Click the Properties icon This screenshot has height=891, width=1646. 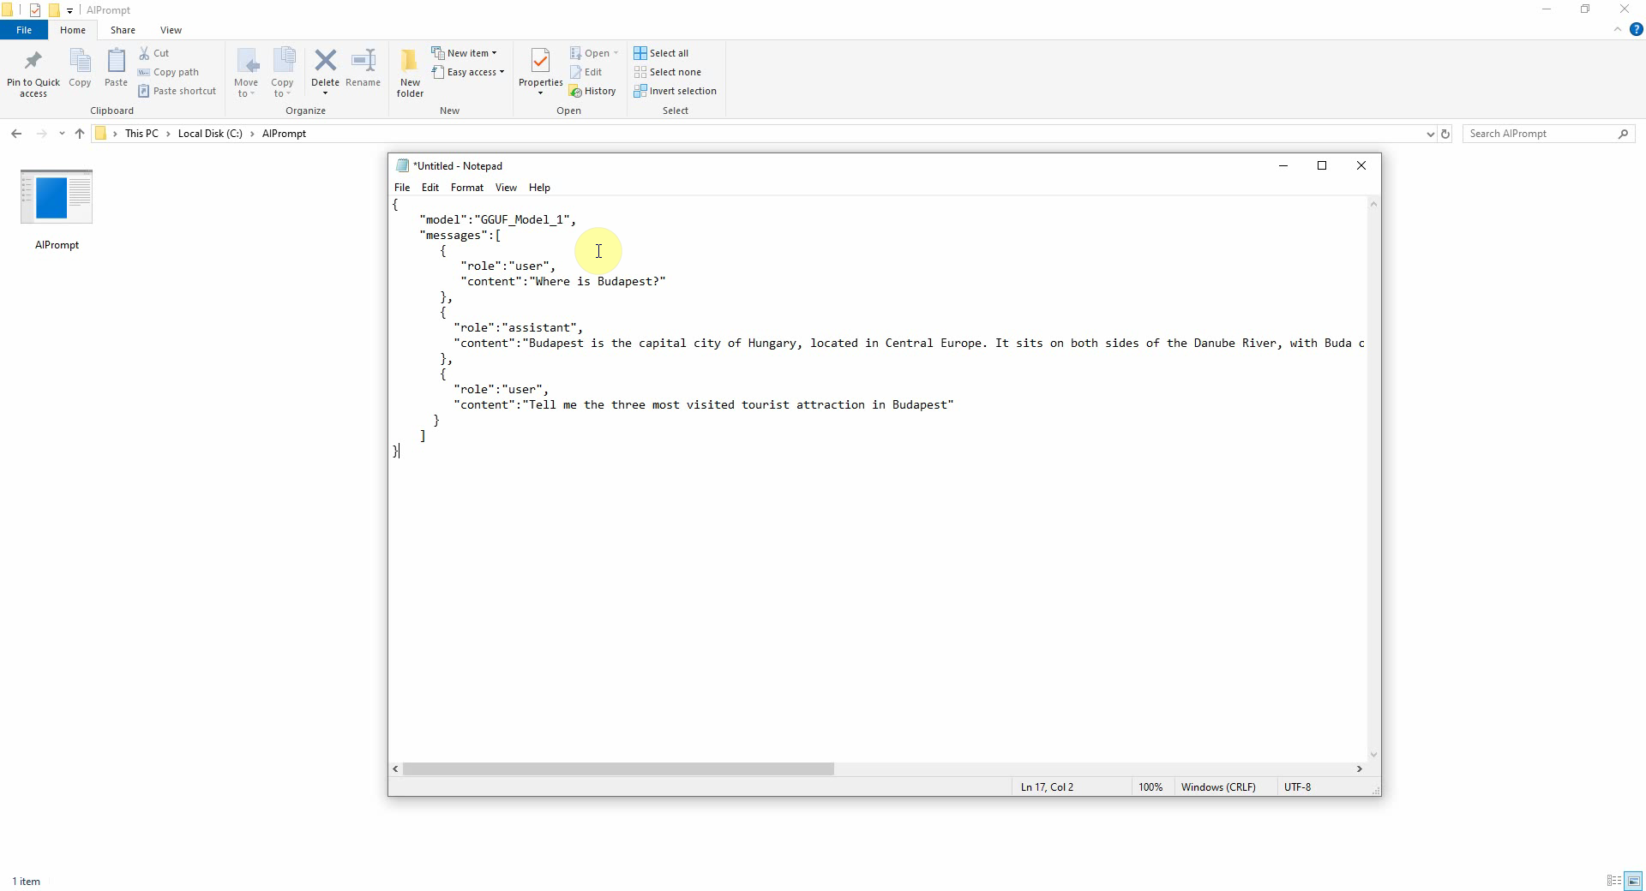[540, 61]
